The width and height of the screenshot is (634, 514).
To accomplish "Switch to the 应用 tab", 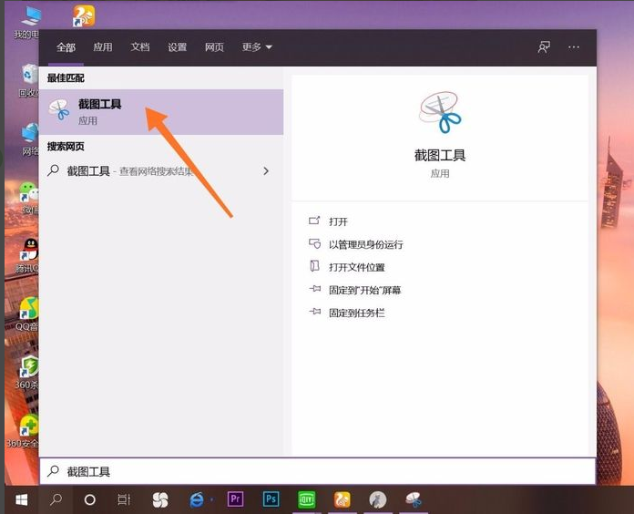I will click(x=103, y=47).
